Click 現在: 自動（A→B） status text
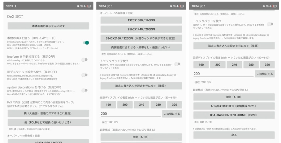281x143 pixels. pos(203,122)
